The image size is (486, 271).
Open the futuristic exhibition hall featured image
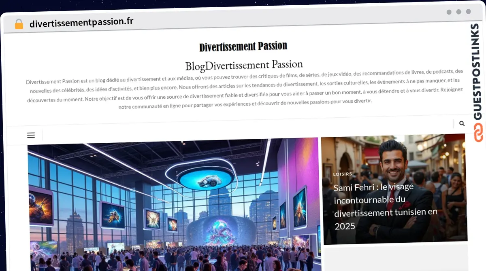click(174, 204)
